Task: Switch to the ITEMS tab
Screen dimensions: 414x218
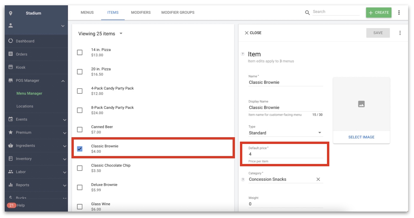Action: (113, 12)
